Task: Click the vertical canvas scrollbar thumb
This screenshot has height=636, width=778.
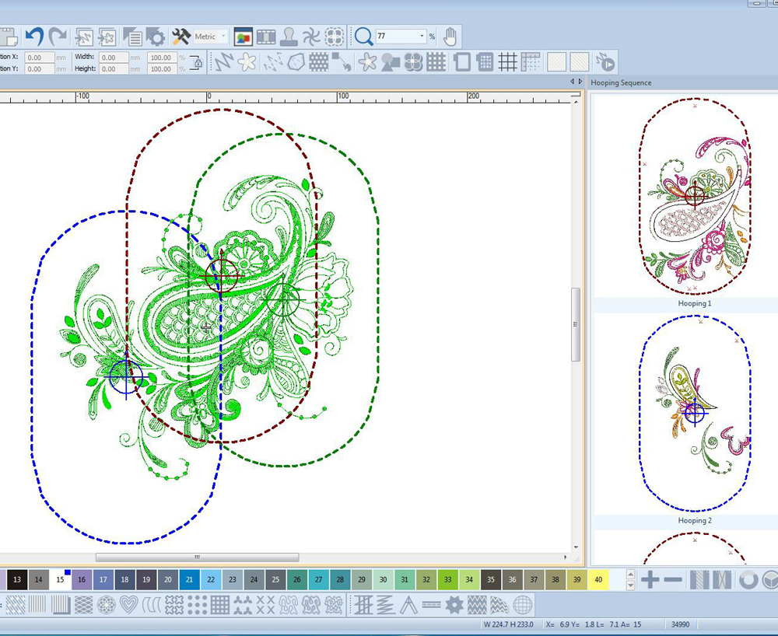Action: pyautogui.click(x=576, y=324)
